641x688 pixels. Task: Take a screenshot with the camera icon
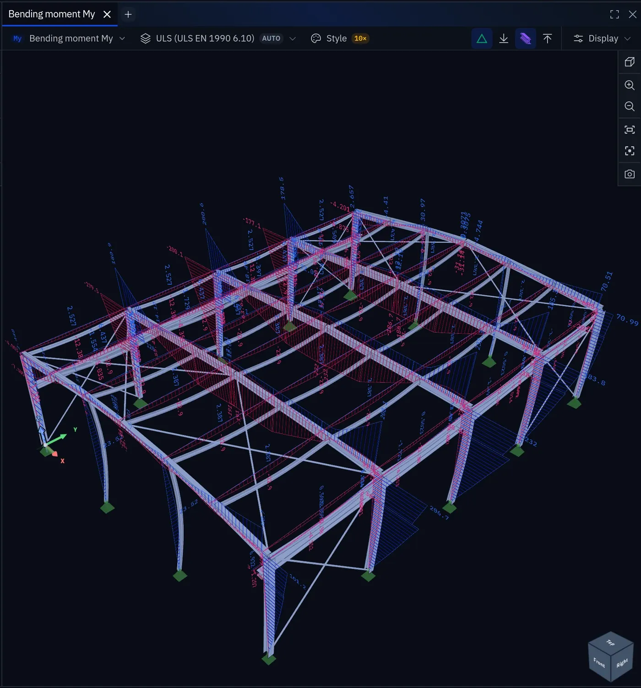[x=630, y=174]
